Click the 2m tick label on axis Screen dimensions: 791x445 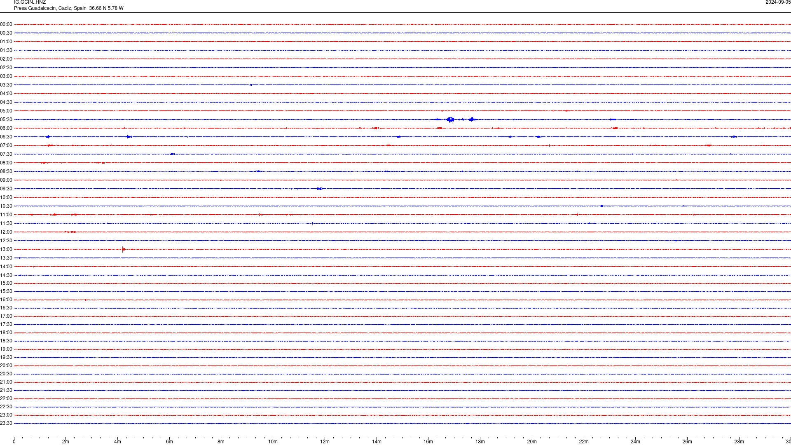66,442
